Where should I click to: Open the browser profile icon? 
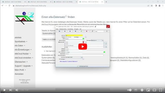[160, 6]
